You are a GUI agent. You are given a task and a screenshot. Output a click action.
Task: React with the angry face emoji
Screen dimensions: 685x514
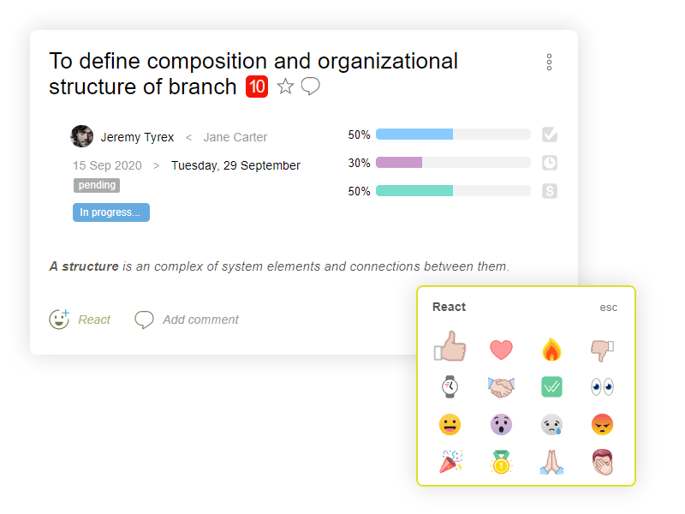click(x=603, y=424)
